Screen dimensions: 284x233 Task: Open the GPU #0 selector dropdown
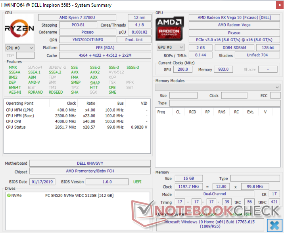[x=171, y=47]
